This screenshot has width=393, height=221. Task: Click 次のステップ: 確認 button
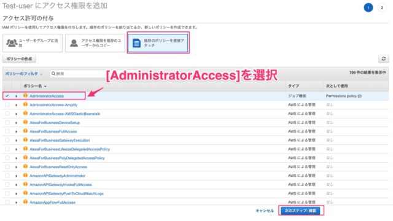click(x=300, y=211)
